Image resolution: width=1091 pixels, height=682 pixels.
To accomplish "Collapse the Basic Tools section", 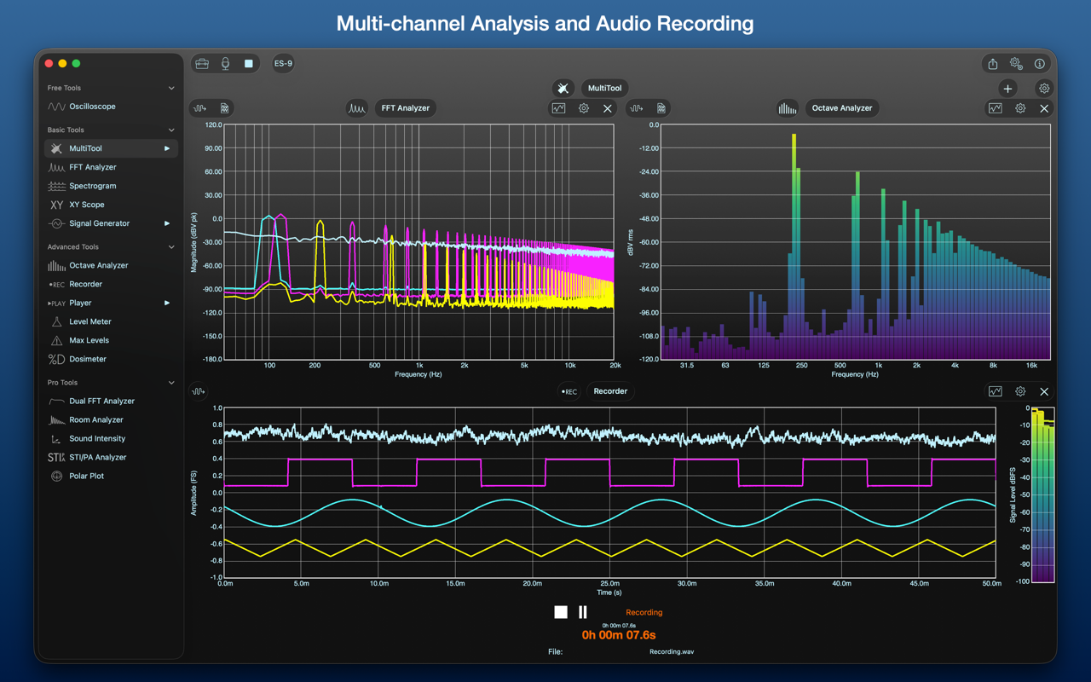I will (171, 130).
